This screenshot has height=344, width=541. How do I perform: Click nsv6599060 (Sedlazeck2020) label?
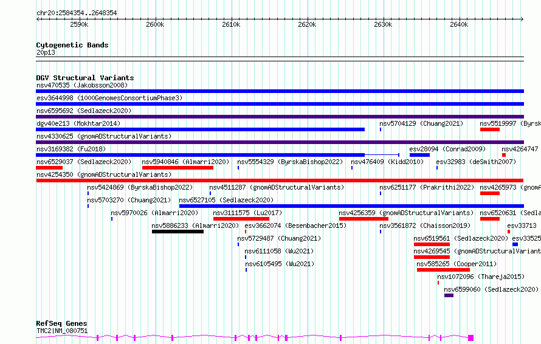(491, 289)
